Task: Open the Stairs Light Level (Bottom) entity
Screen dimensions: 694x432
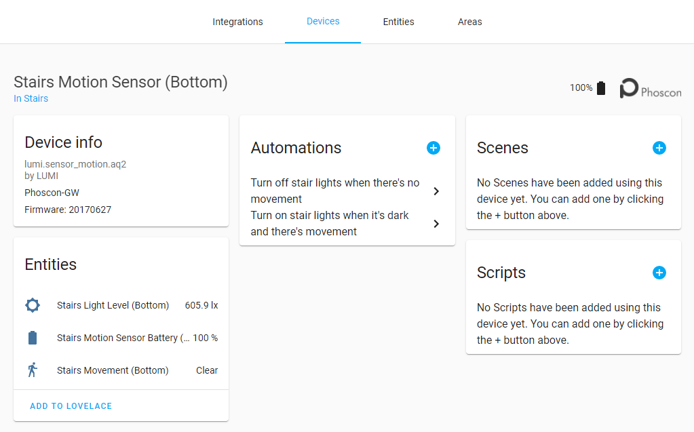Action: click(113, 305)
